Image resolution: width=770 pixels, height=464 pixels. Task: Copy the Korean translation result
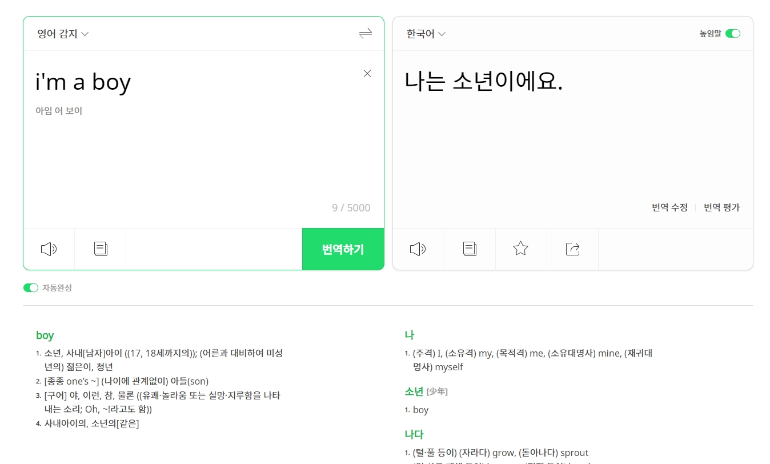[469, 249]
